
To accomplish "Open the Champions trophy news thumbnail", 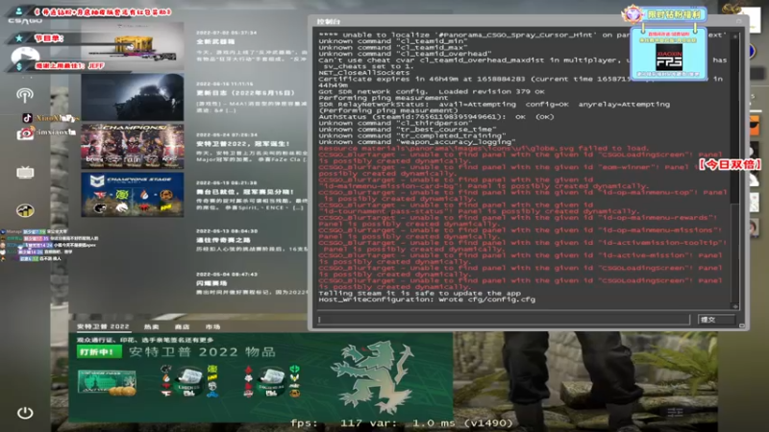I will tap(133, 146).
